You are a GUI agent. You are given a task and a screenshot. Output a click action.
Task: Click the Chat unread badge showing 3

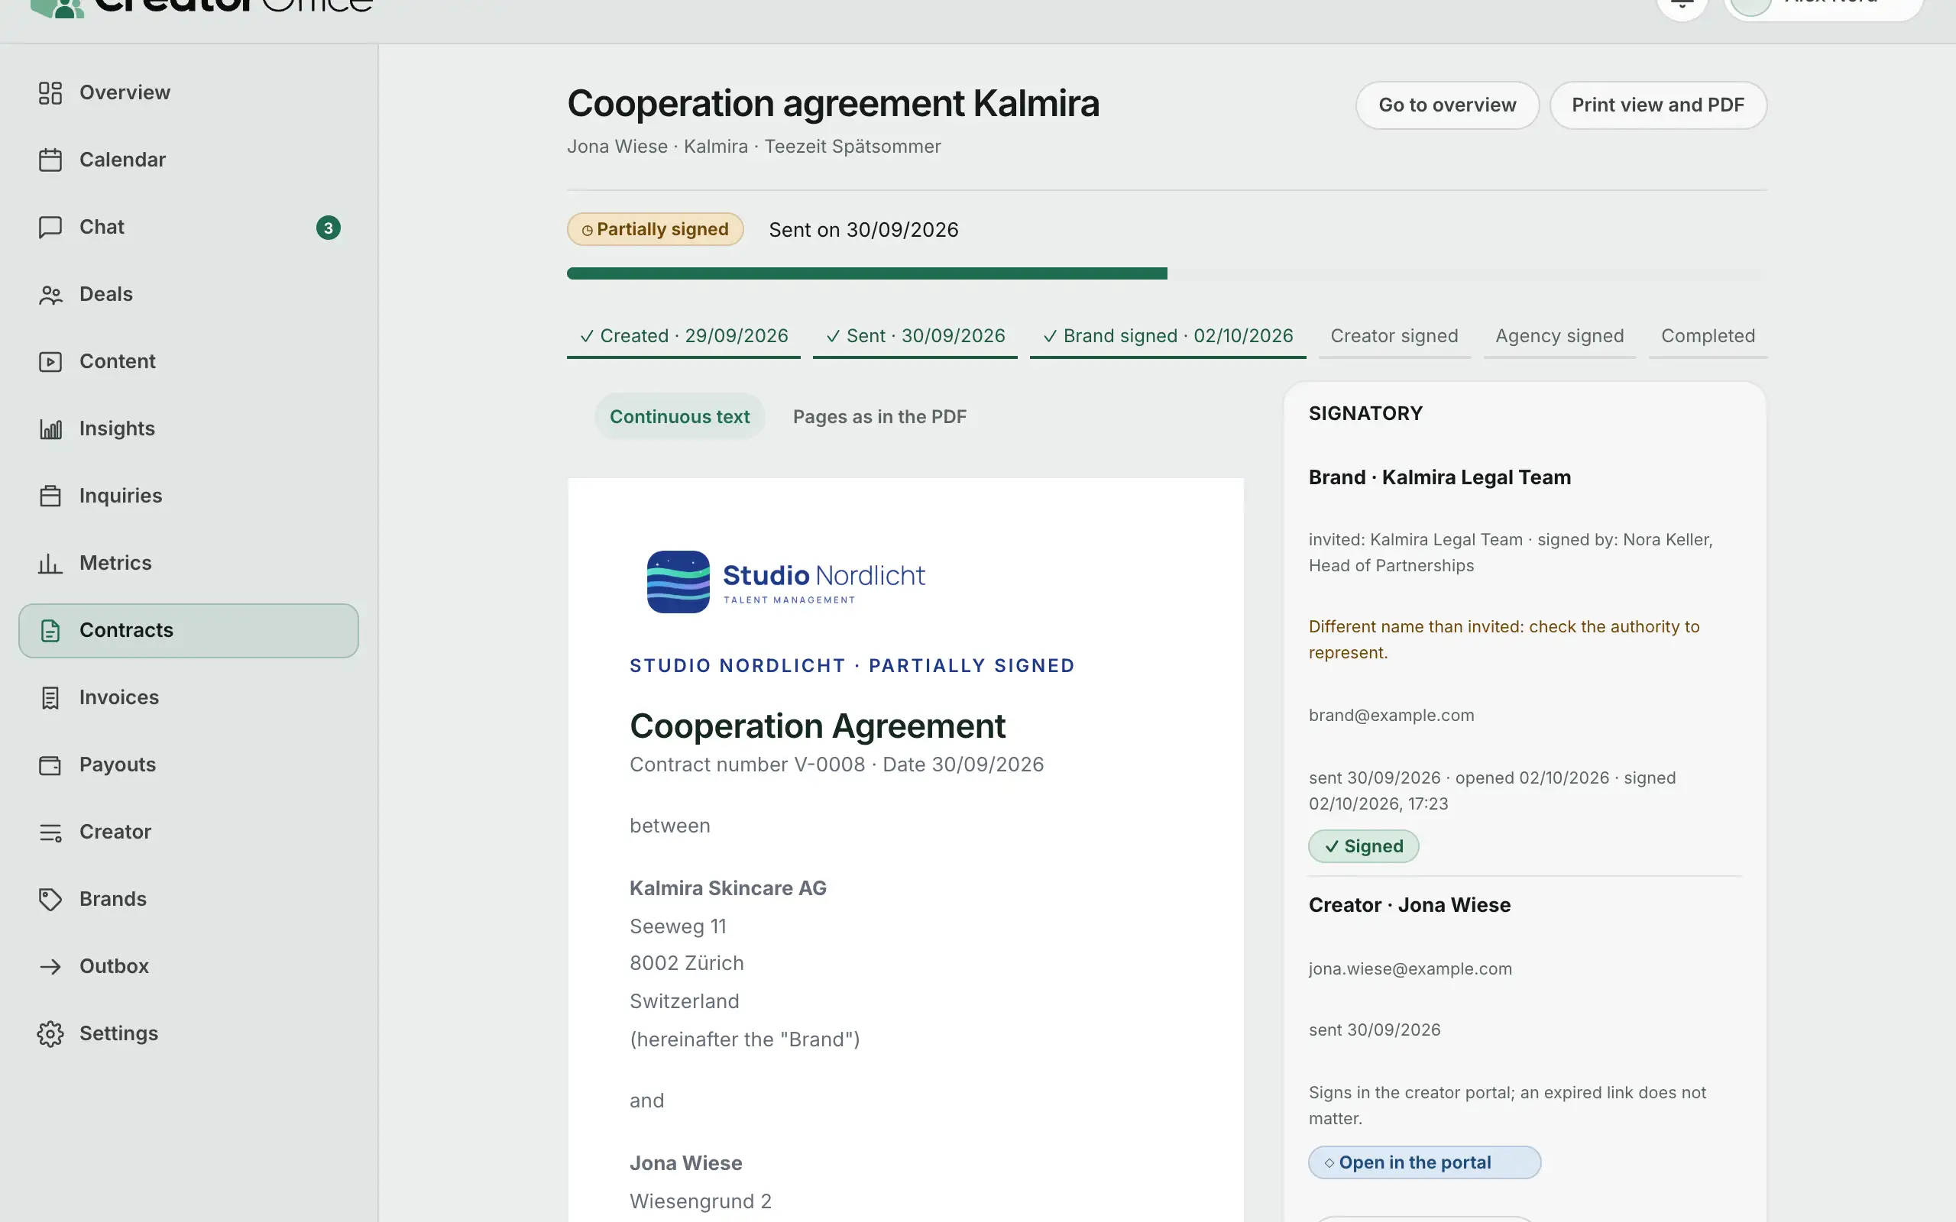click(x=328, y=228)
